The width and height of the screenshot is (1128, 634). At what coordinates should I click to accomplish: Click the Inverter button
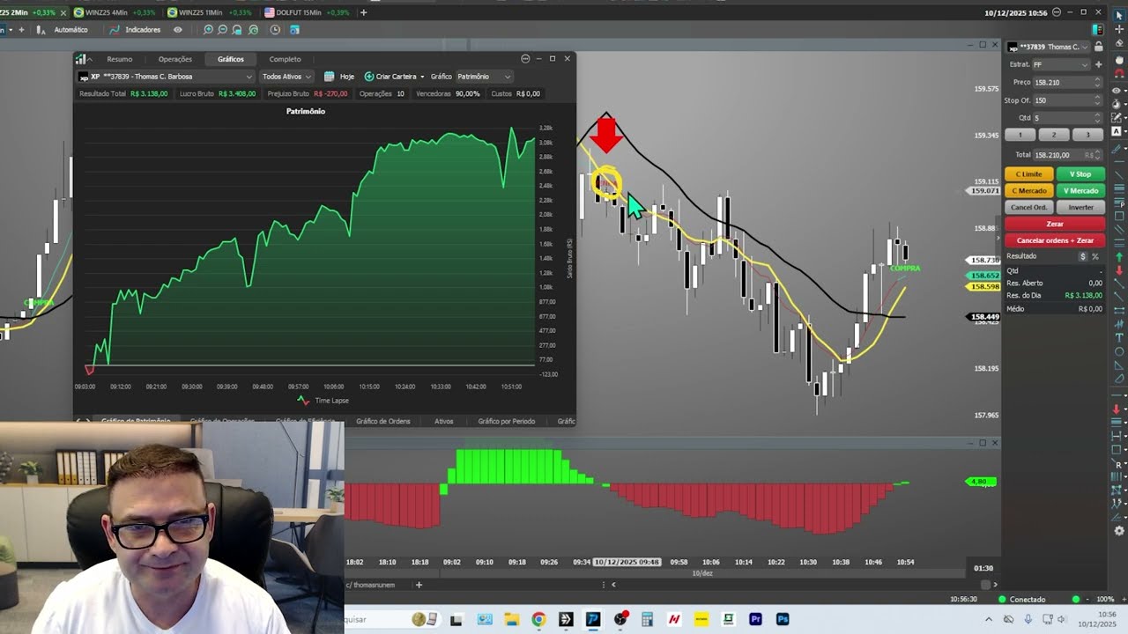pyautogui.click(x=1080, y=208)
